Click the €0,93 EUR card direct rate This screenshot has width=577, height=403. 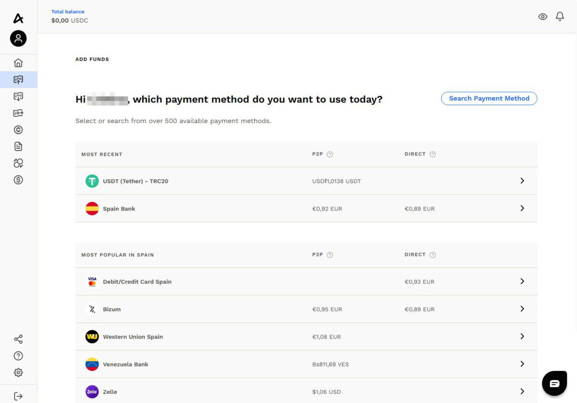tap(420, 282)
